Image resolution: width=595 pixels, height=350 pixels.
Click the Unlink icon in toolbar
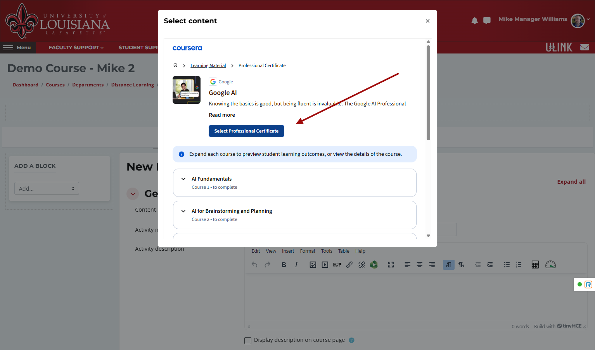(x=362, y=265)
